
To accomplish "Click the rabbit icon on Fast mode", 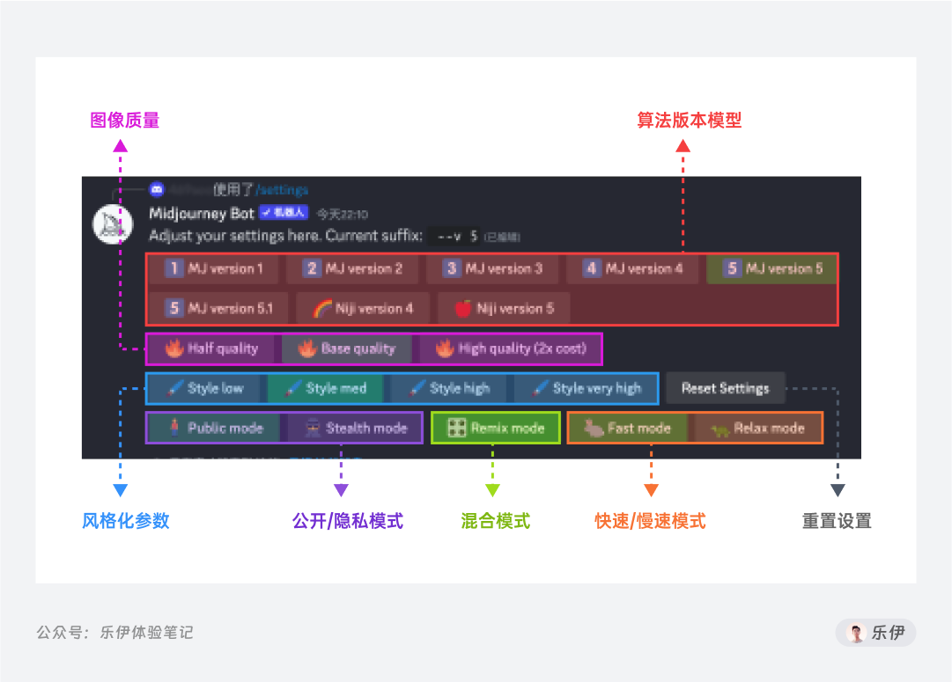I will click(594, 429).
